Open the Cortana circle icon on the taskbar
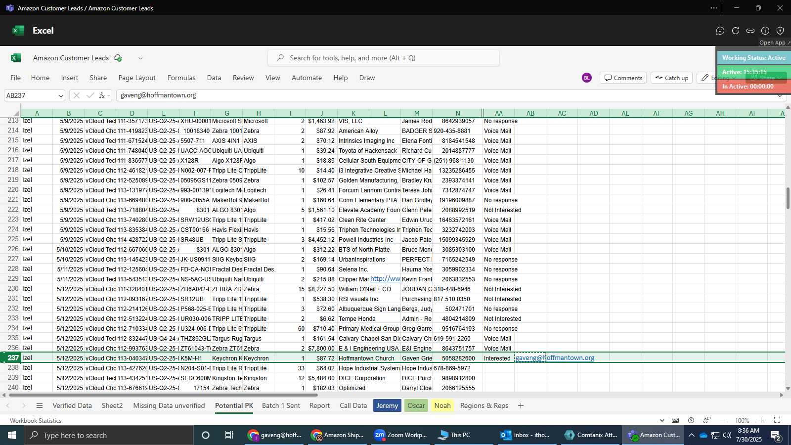This screenshot has height=445, width=791. [x=206, y=435]
